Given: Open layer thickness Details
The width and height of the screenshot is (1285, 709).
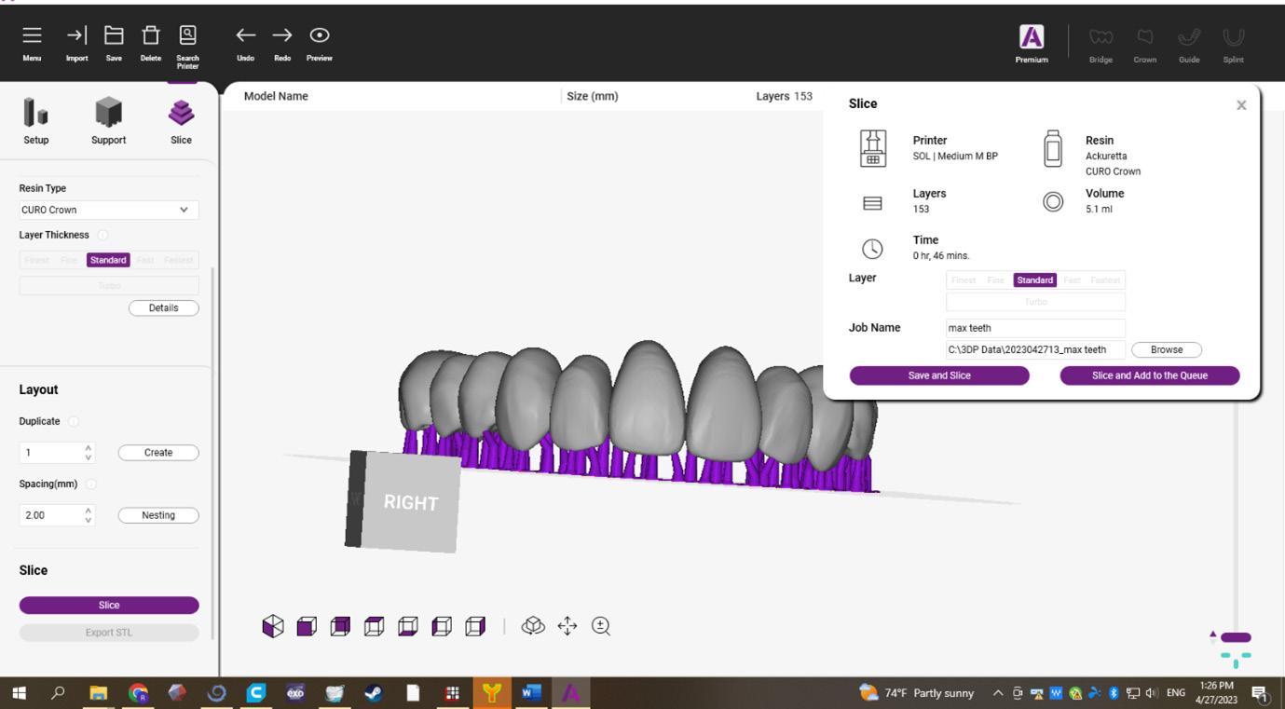Looking at the screenshot, I should (x=164, y=307).
